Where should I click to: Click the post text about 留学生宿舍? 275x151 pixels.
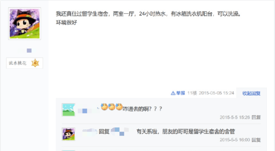(148, 18)
